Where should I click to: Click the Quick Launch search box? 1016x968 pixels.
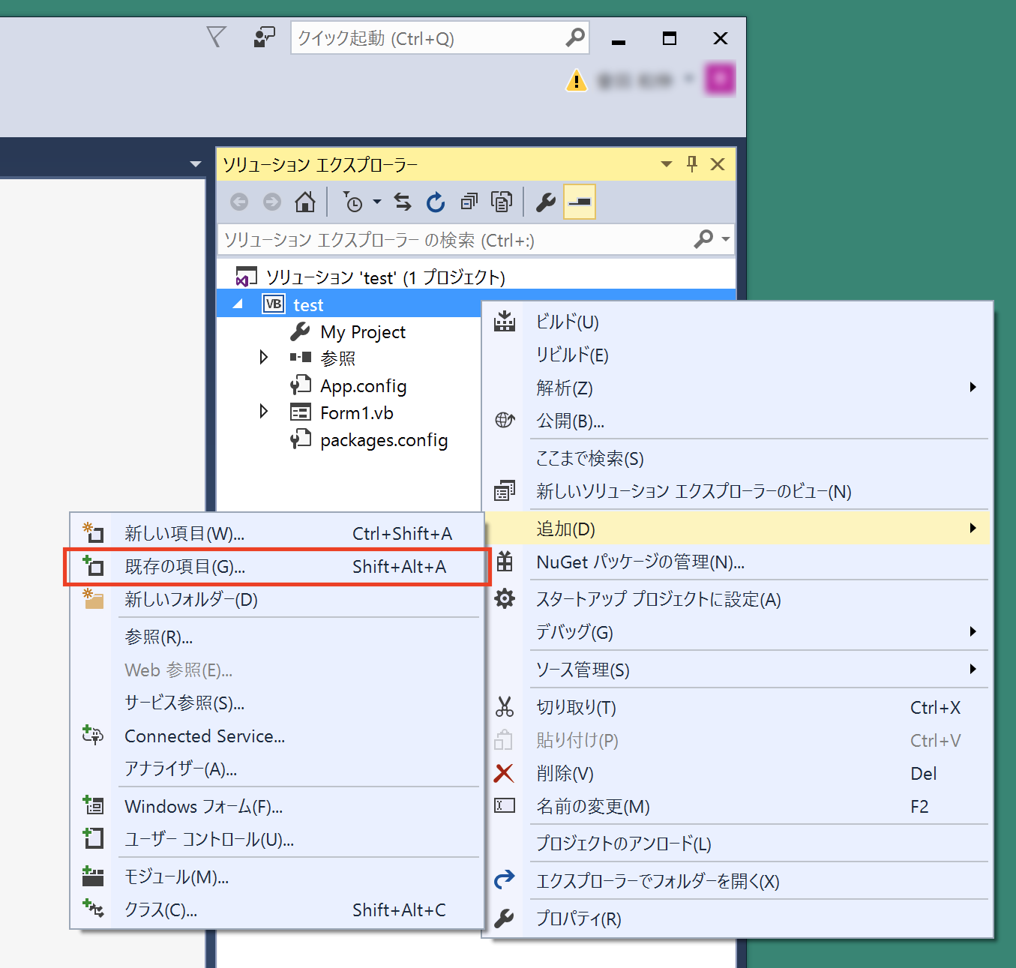(x=439, y=37)
